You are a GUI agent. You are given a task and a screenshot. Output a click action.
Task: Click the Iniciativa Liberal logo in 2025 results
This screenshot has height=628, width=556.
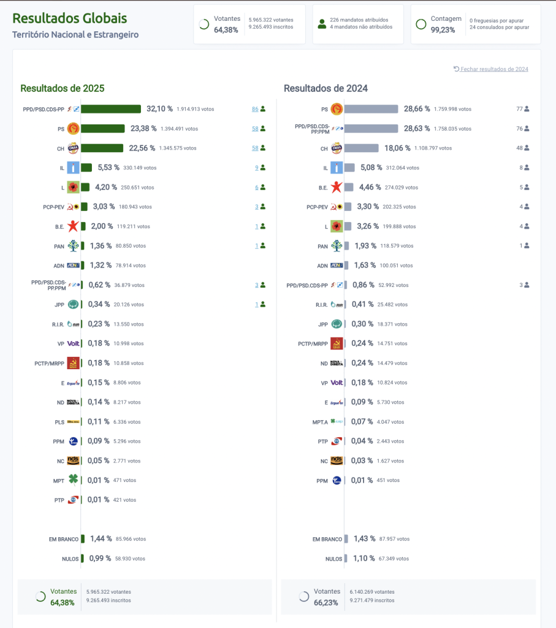[73, 167]
